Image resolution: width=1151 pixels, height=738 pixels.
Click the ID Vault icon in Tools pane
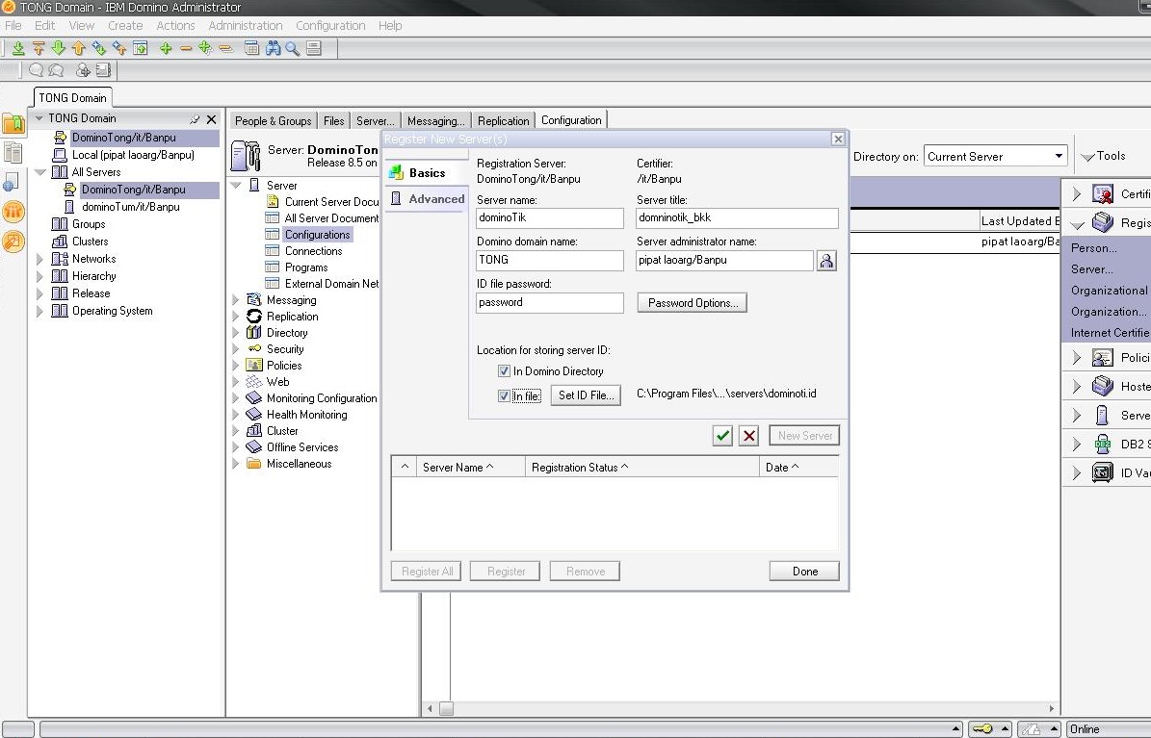pyautogui.click(x=1102, y=472)
